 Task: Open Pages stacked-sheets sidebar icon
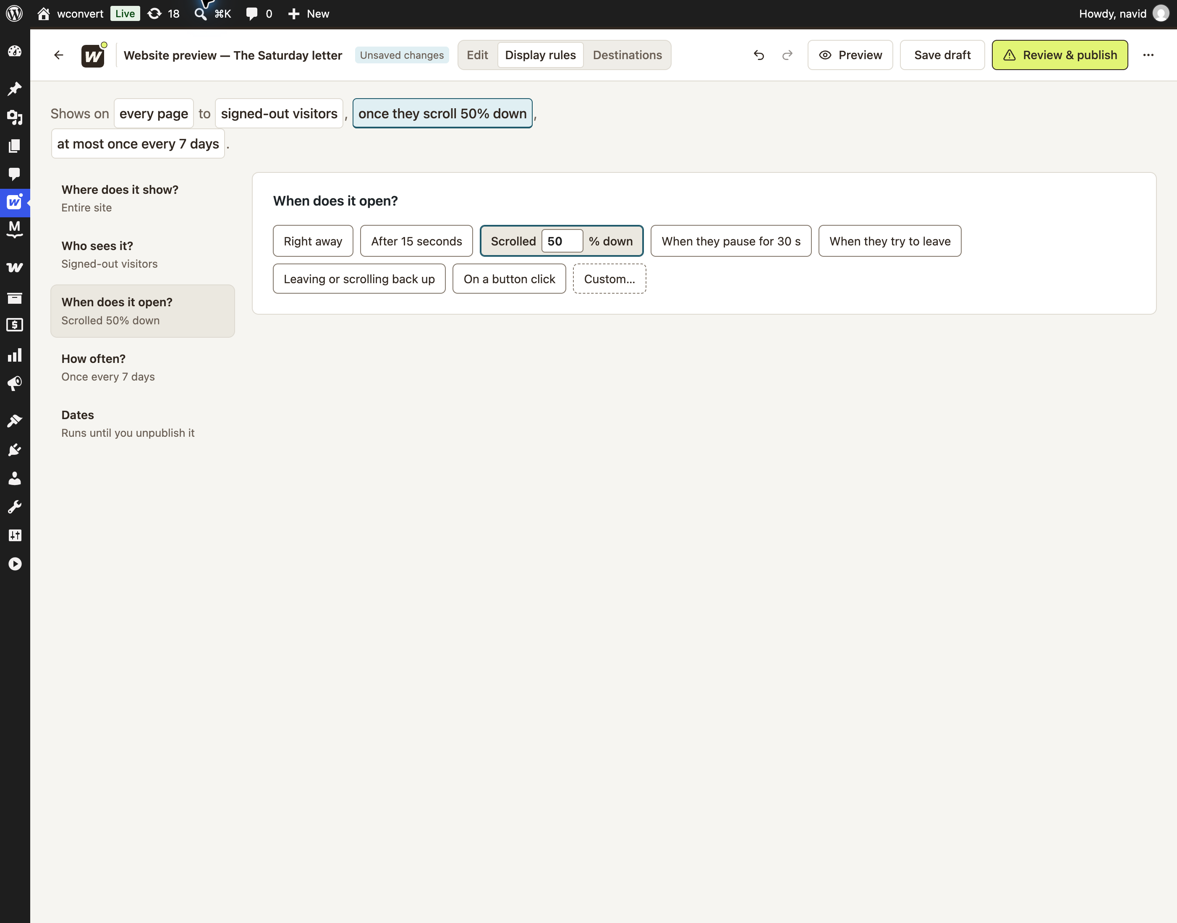[x=15, y=145]
